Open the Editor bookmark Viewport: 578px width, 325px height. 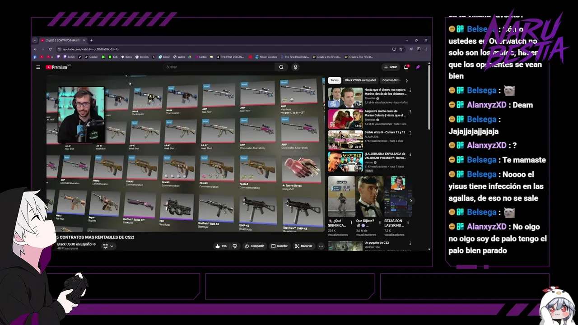pos(164,57)
